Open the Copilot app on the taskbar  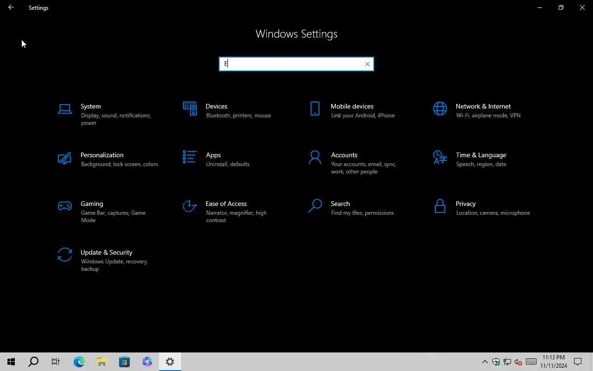coord(147,362)
